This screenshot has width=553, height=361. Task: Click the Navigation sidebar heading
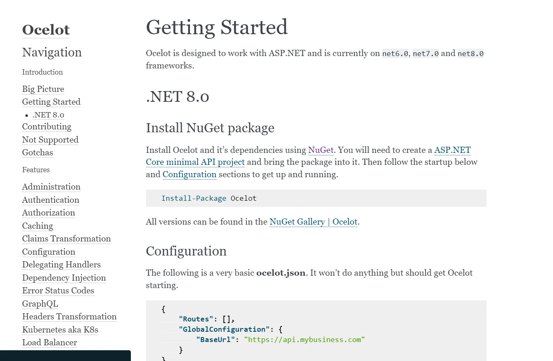pyautogui.click(x=52, y=52)
